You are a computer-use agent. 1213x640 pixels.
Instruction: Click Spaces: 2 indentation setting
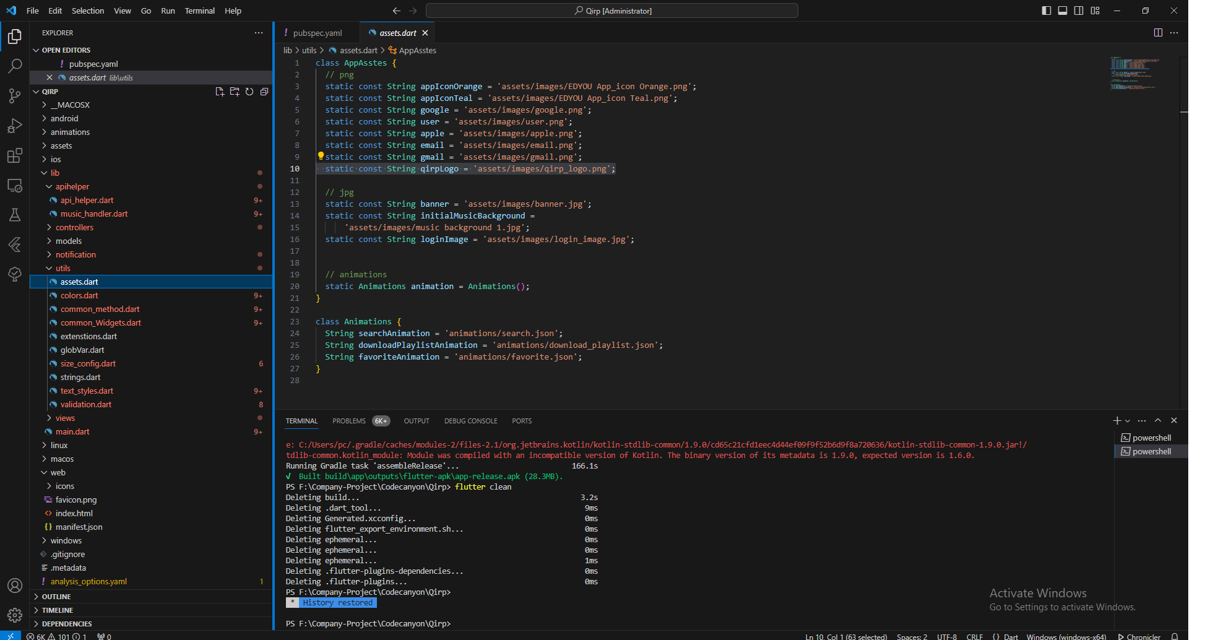coord(912,636)
